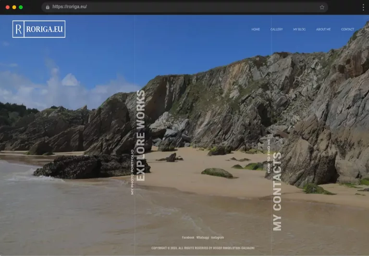Select About Me in the navigation
The width and height of the screenshot is (369, 256).
(x=323, y=29)
